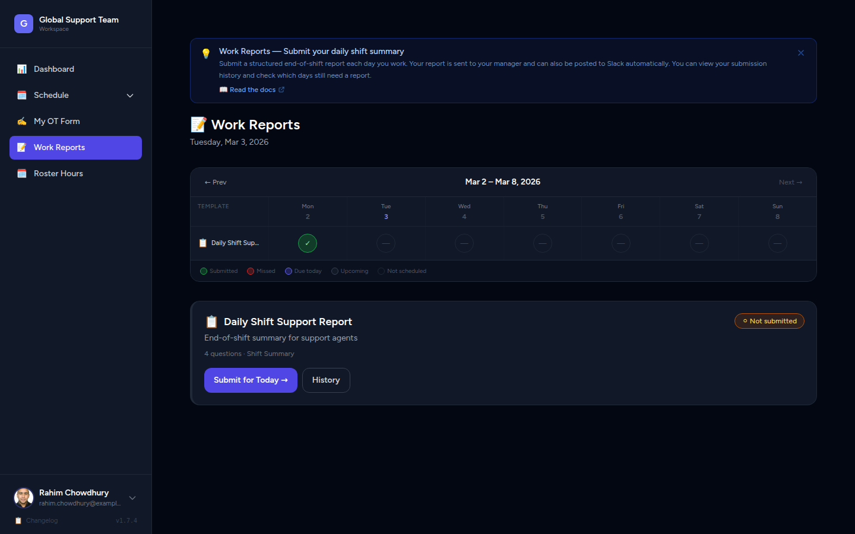This screenshot has height=534, width=855.
Task: Toggle Tuesday's report status circle
Action: 386,243
